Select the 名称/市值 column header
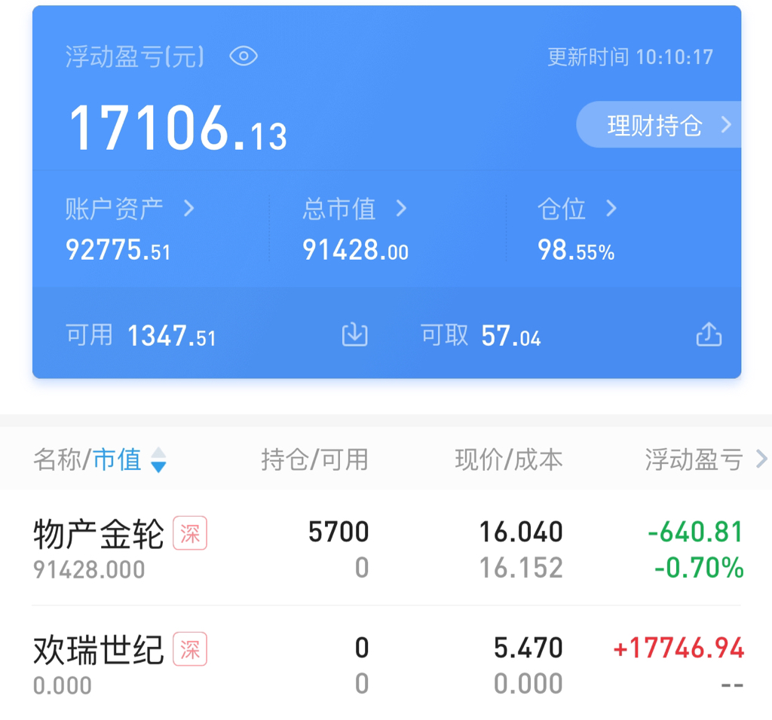This screenshot has height=720, width=772. point(87,460)
